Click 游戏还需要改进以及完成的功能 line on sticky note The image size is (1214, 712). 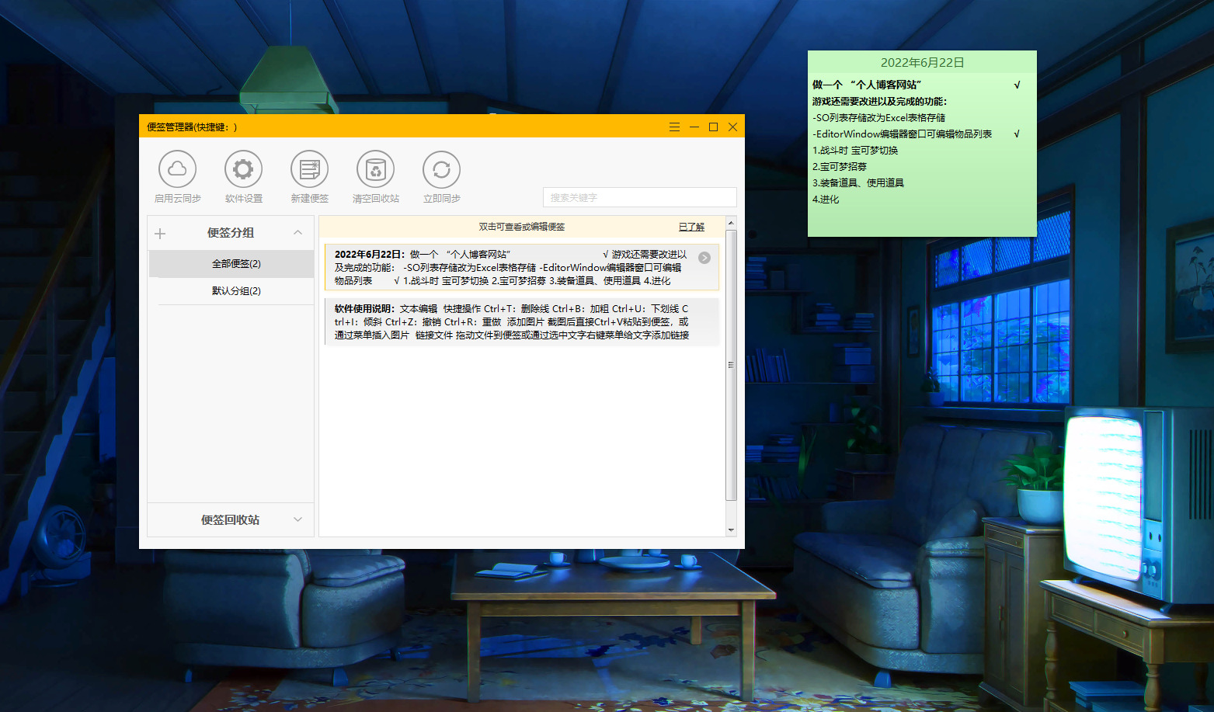[x=879, y=101]
